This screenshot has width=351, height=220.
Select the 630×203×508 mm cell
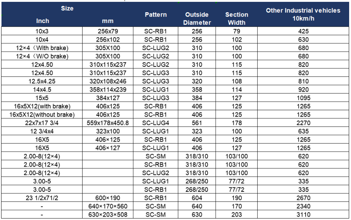(x=108, y=214)
